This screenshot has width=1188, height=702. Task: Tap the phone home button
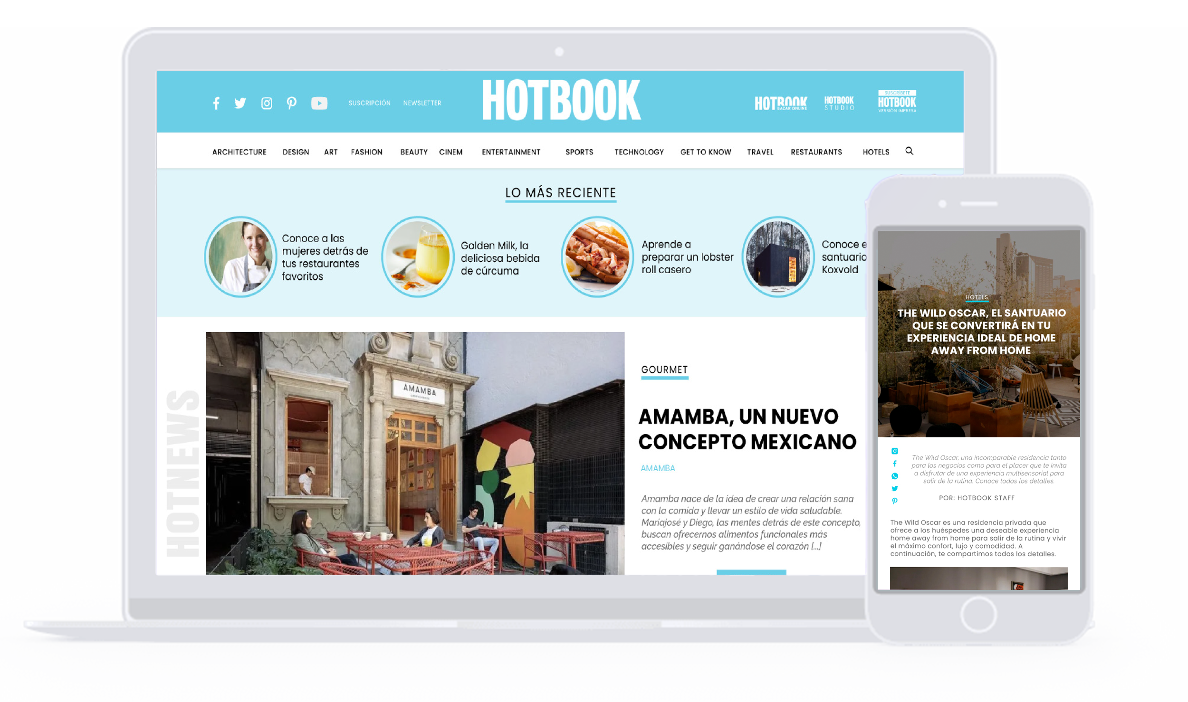978,614
